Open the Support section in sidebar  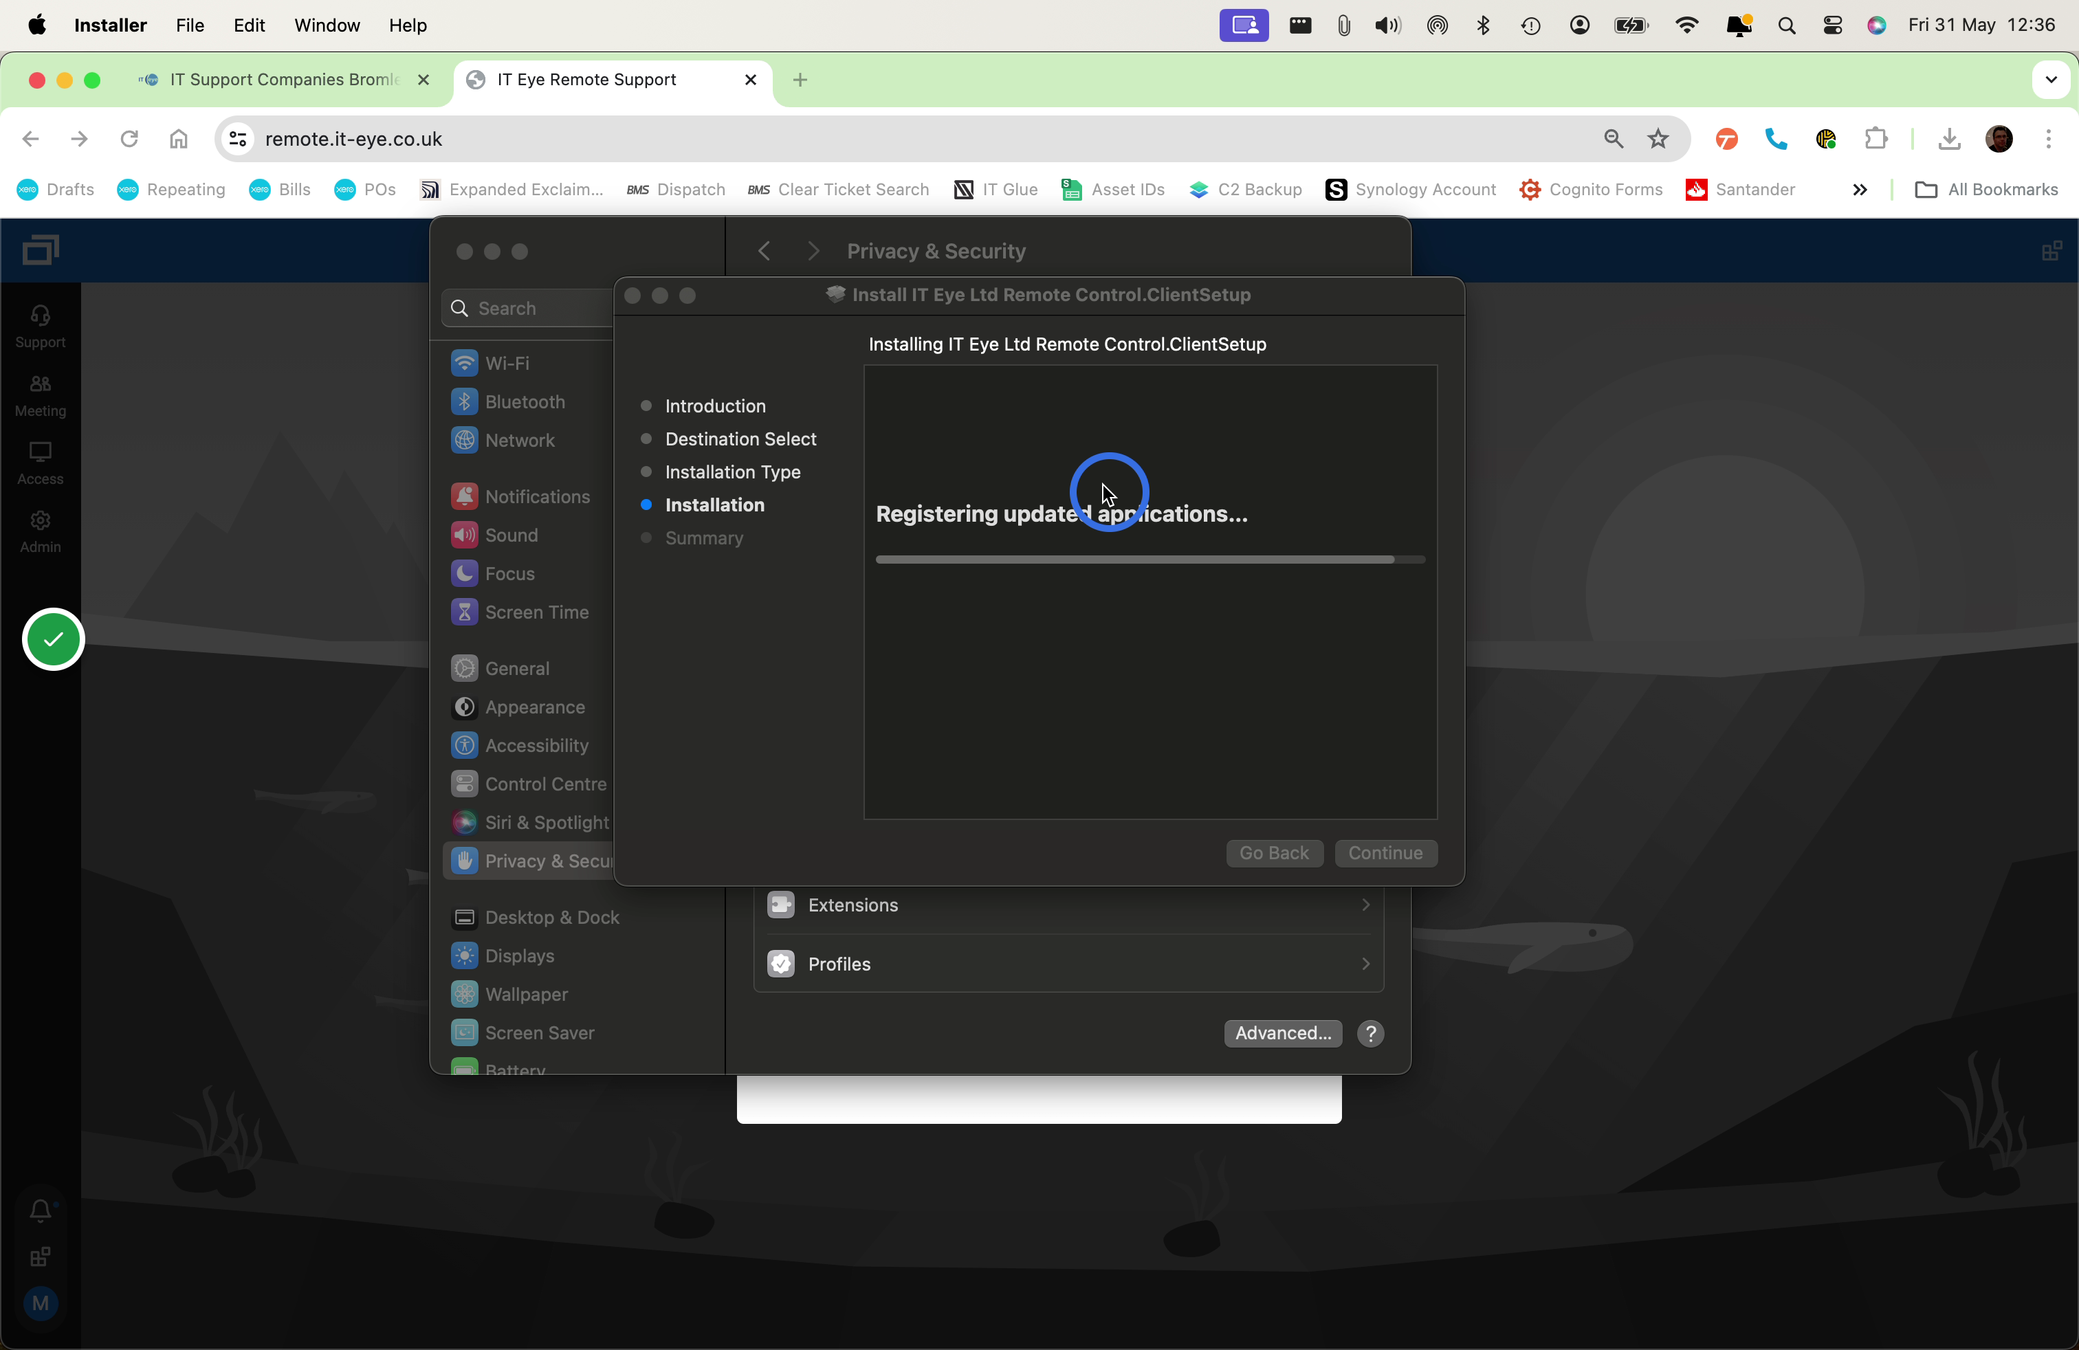click(x=40, y=327)
